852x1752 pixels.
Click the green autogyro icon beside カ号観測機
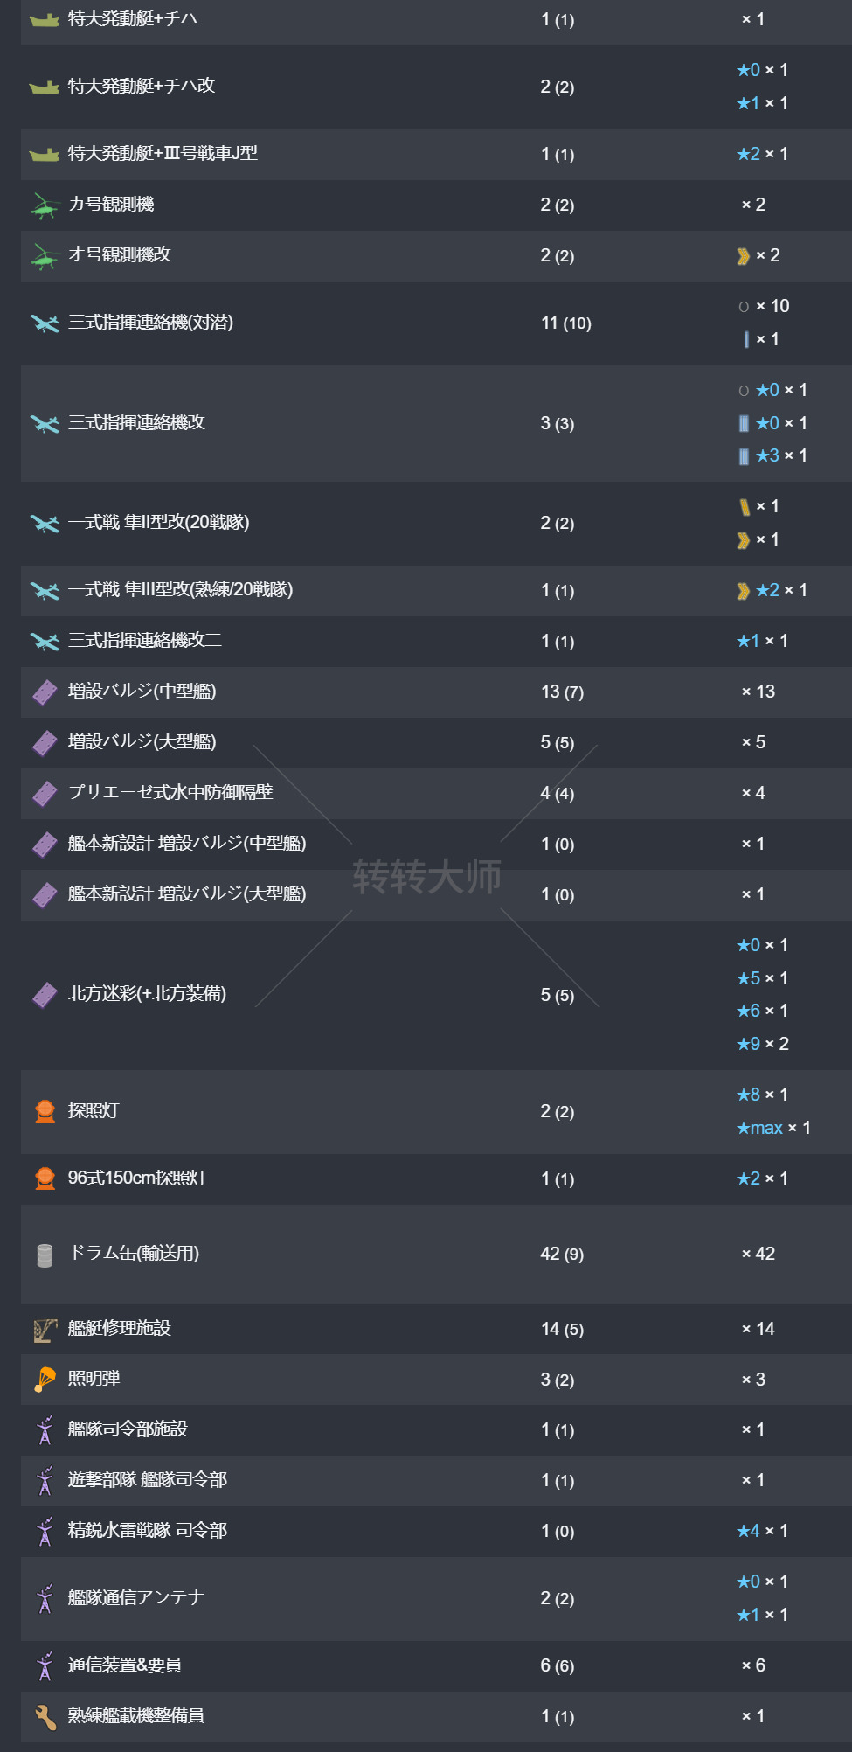tap(45, 205)
